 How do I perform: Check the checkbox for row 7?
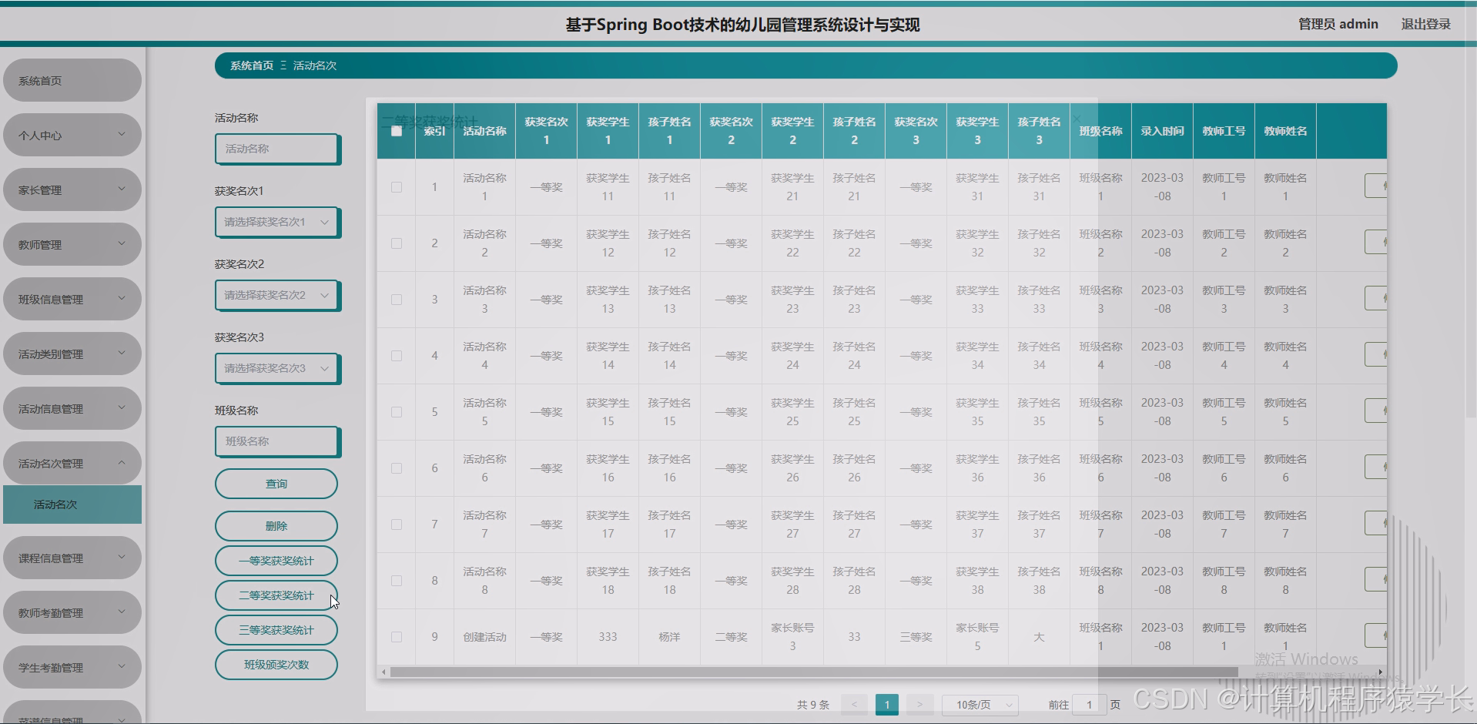(x=397, y=525)
